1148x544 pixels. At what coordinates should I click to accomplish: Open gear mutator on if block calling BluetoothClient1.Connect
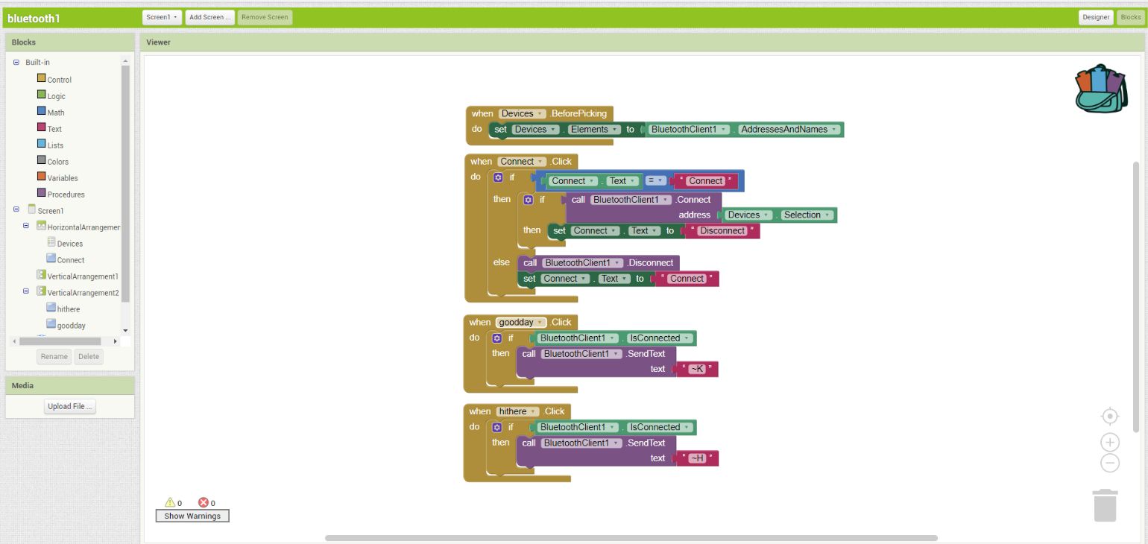click(x=529, y=200)
